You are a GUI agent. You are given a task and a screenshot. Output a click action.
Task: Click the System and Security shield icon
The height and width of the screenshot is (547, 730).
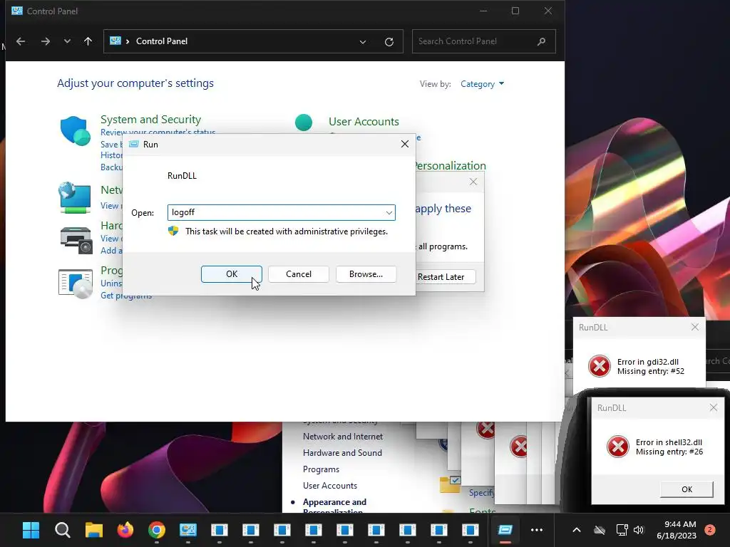click(75, 131)
